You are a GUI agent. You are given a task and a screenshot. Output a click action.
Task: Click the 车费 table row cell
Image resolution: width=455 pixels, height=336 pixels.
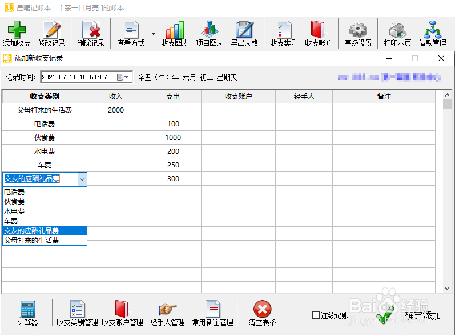click(45, 165)
